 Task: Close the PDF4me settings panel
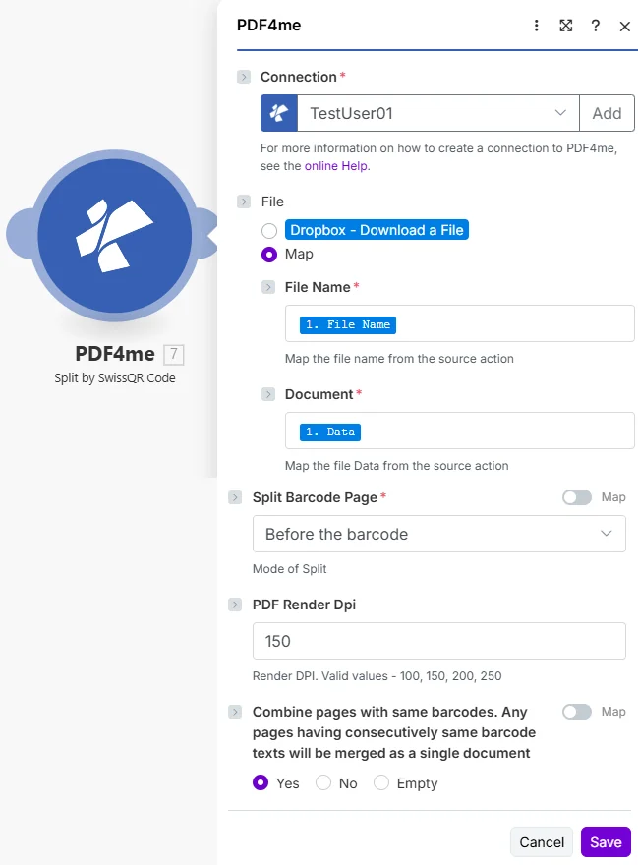point(625,26)
